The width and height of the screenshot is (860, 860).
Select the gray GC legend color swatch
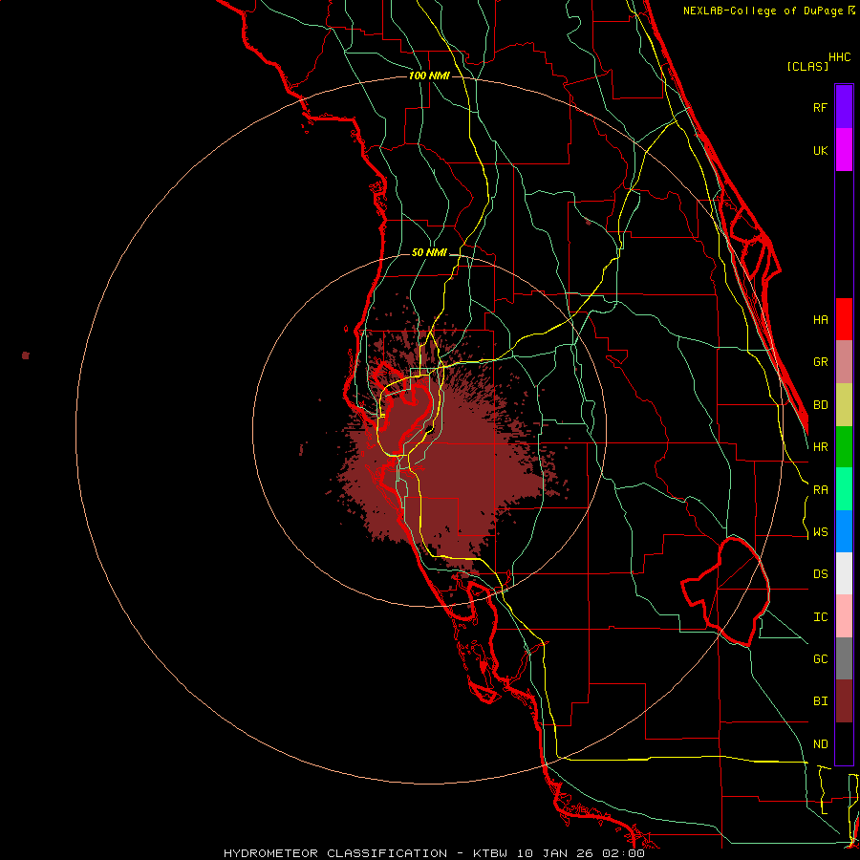844,658
